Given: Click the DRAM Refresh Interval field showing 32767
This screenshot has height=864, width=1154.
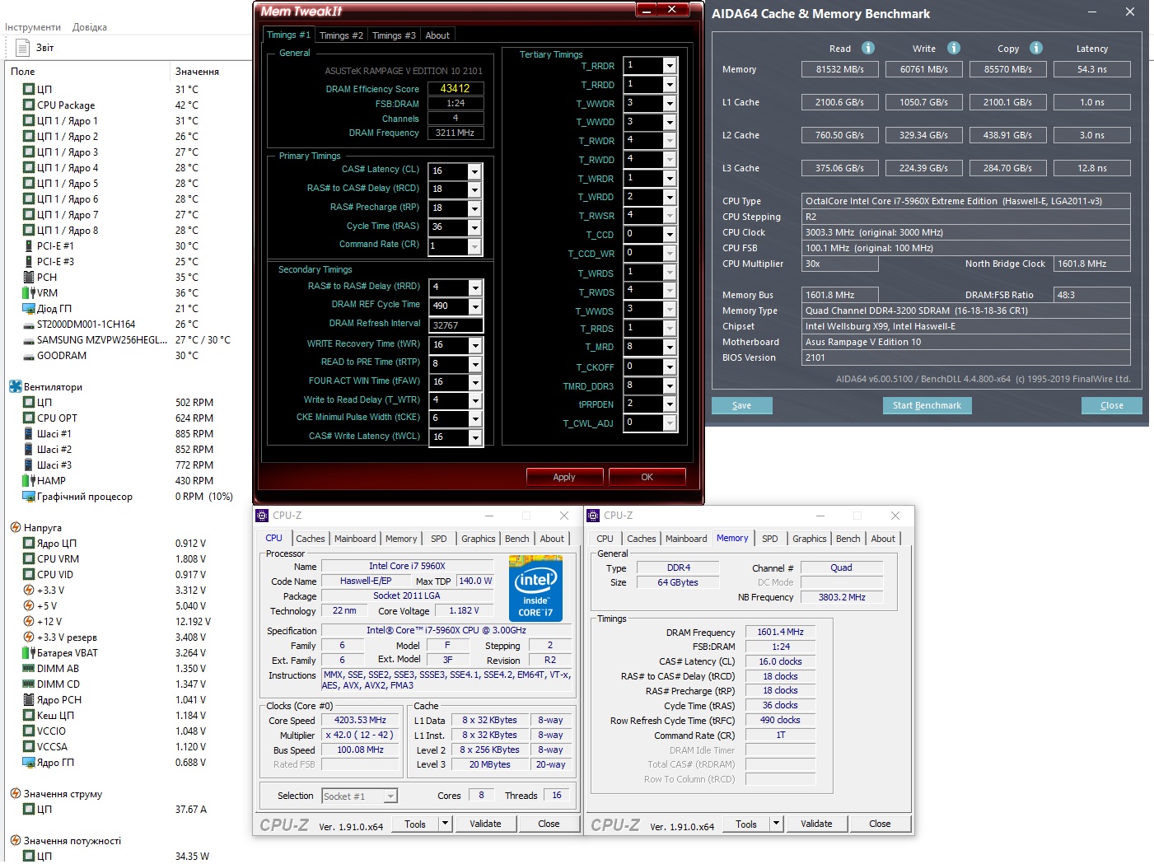Looking at the screenshot, I should [456, 325].
